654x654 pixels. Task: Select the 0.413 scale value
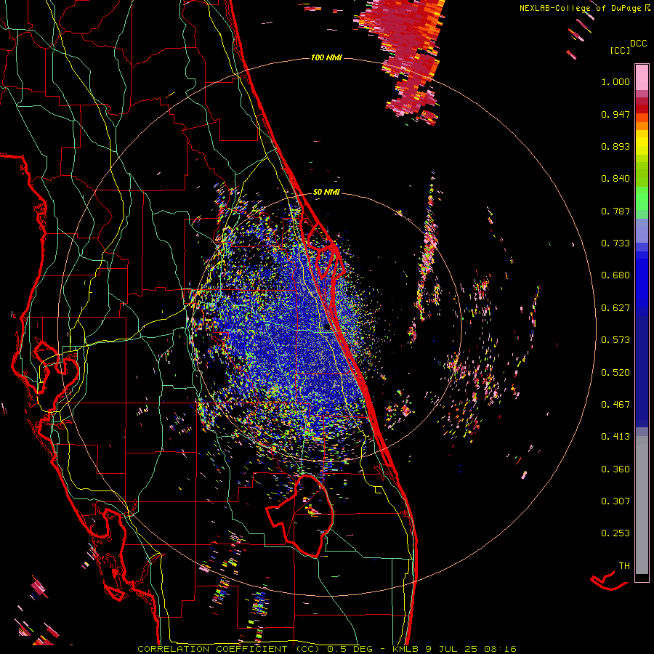[615, 437]
